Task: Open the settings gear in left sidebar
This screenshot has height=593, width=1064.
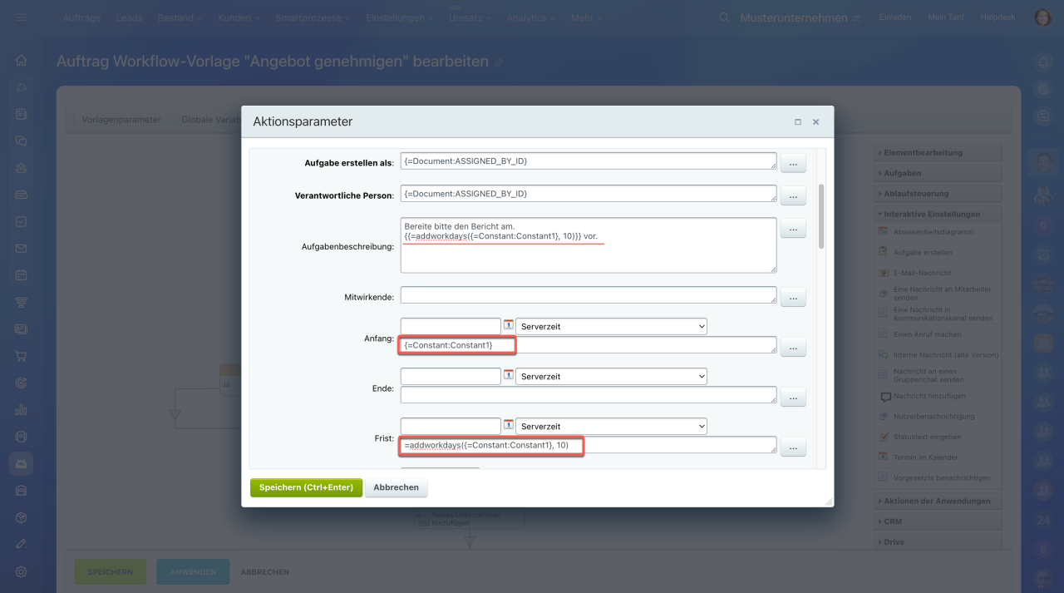Action: 21,571
